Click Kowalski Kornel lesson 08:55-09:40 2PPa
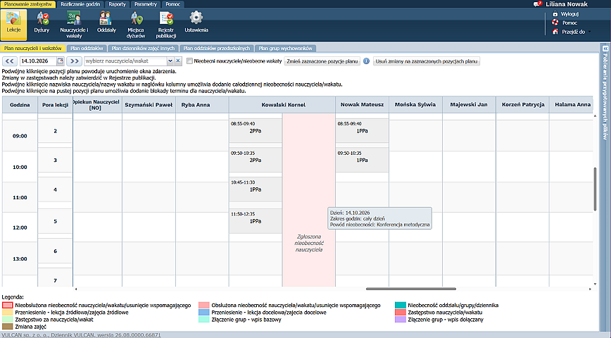 pos(256,131)
